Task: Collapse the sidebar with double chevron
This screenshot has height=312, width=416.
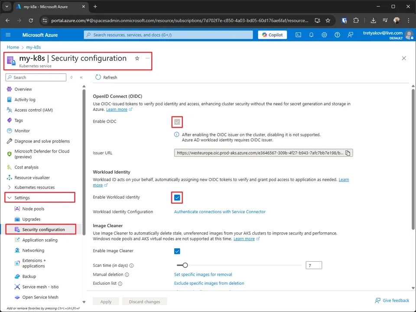Action: pos(81,77)
